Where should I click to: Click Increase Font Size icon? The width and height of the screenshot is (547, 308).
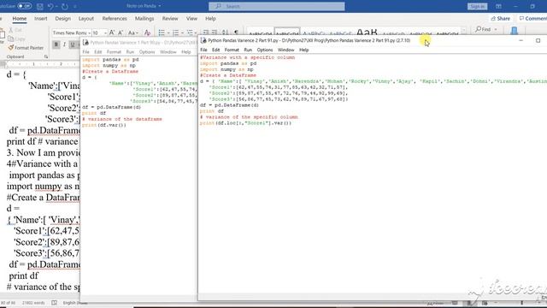coord(112,33)
